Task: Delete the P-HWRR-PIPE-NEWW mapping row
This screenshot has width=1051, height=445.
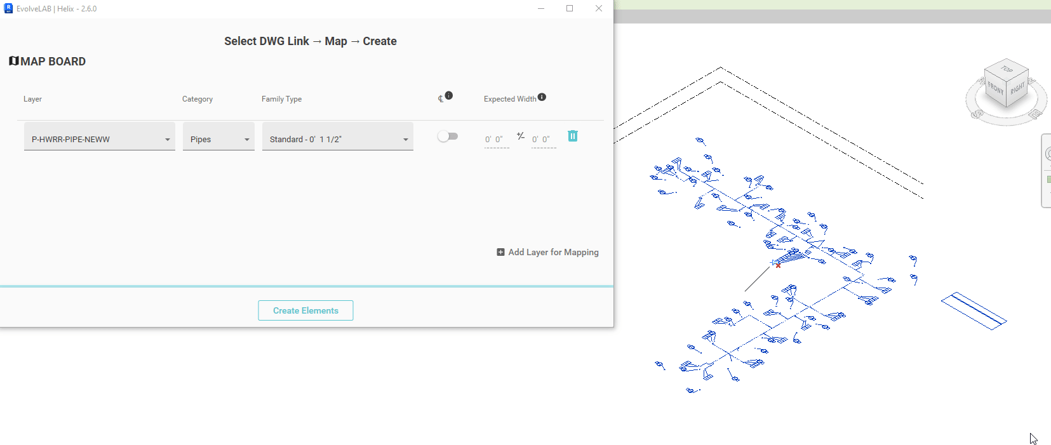Action: tap(572, 136)
